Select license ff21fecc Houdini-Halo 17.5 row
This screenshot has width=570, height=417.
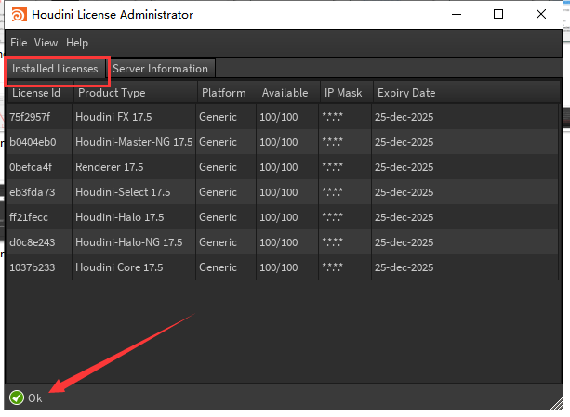[121, 217]
